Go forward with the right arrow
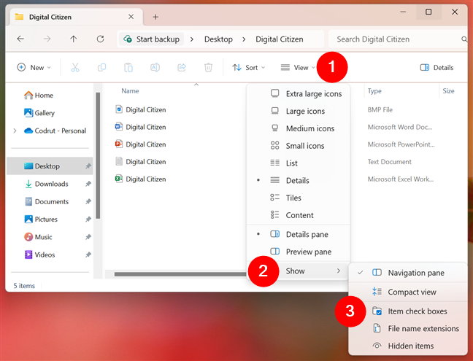Image resolution: width=473 pixels, height=361 pixels. point(47,39)
